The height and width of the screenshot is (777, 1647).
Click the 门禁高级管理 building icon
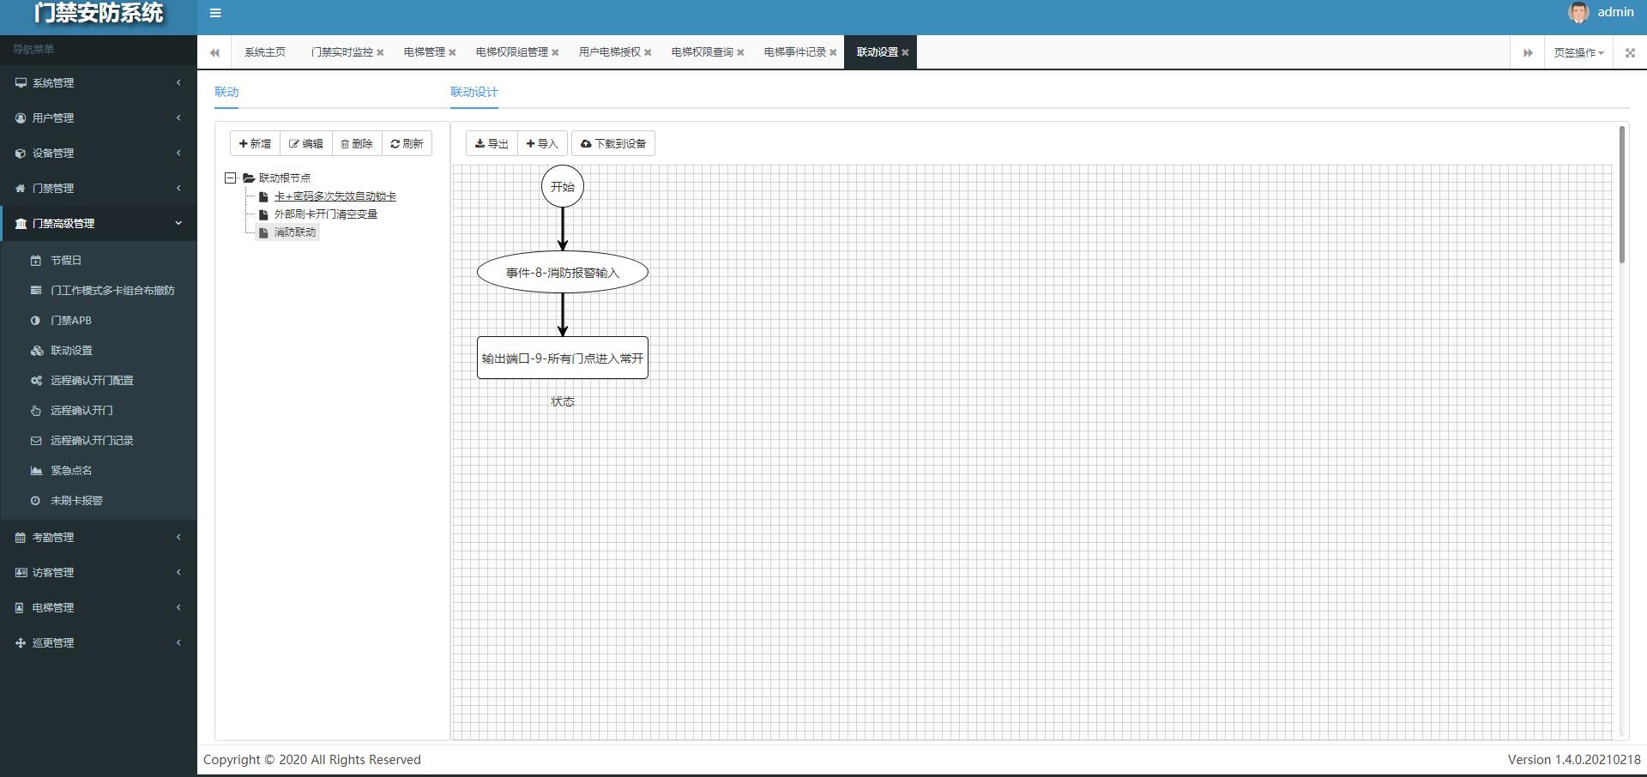(21, 224)
